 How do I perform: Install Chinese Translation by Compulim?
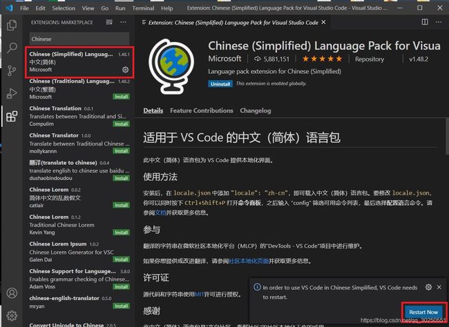[121, 124]
